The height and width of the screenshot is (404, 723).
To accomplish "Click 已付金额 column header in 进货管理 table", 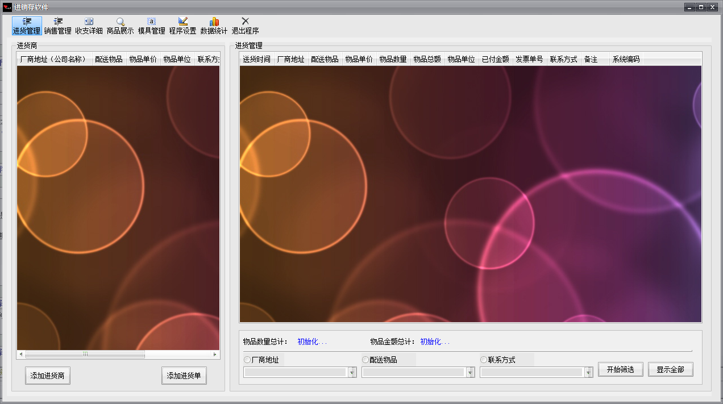I will pos(496,59).
